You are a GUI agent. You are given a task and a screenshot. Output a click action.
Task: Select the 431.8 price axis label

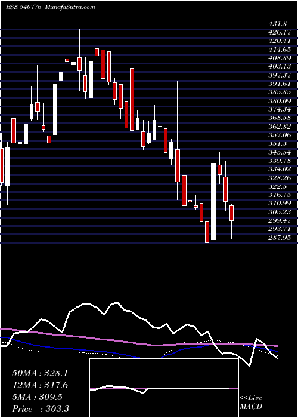[278, 24]
